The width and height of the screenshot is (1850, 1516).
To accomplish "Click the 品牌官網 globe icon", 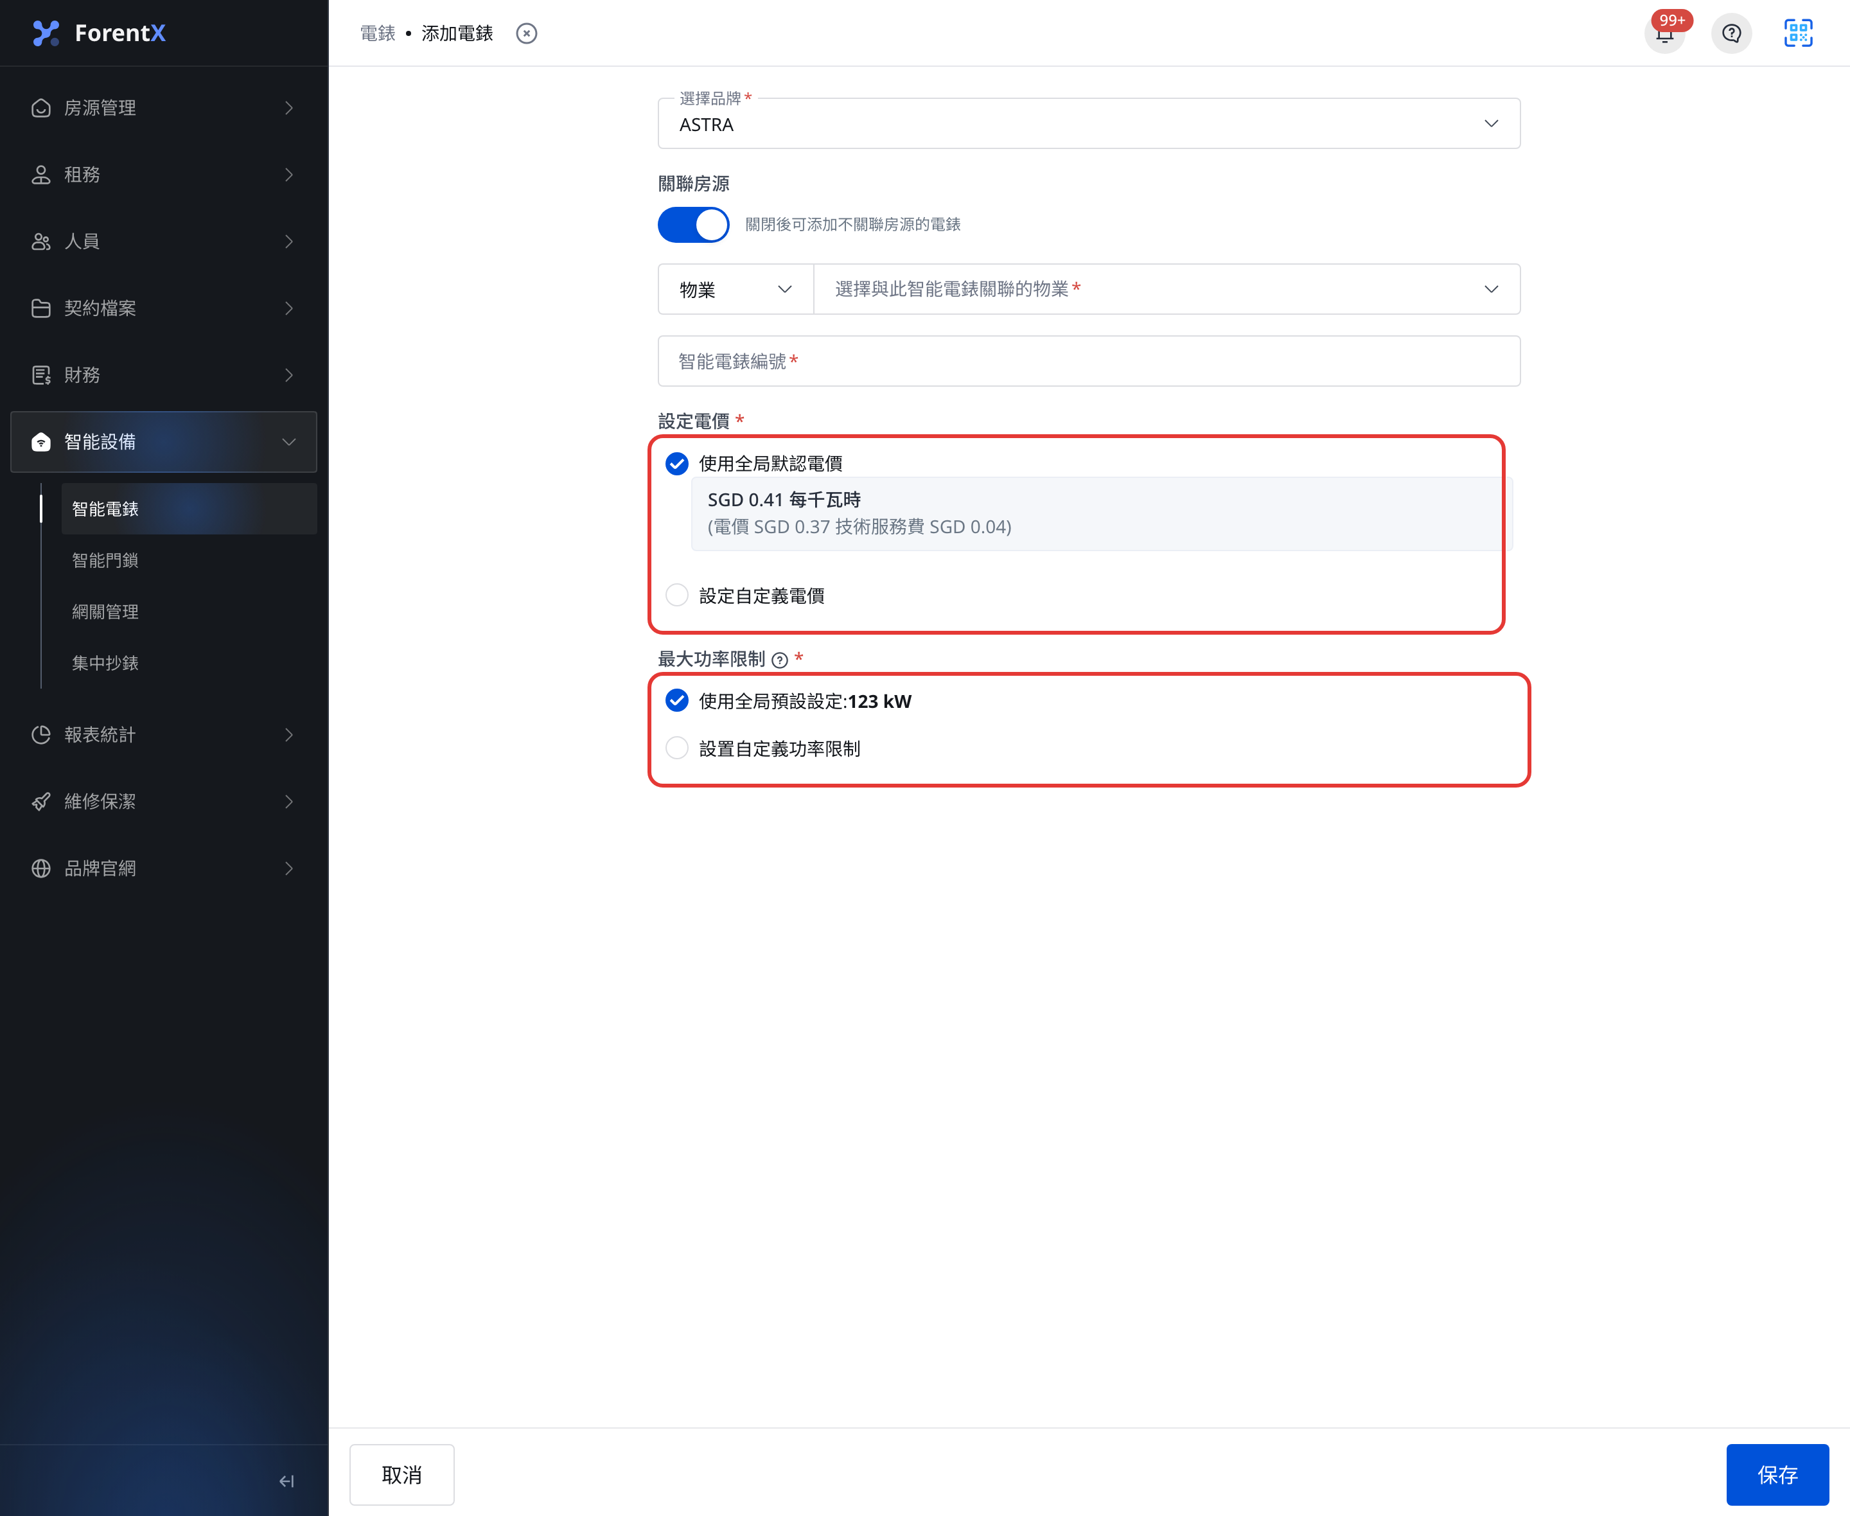I will pos(41,869).
